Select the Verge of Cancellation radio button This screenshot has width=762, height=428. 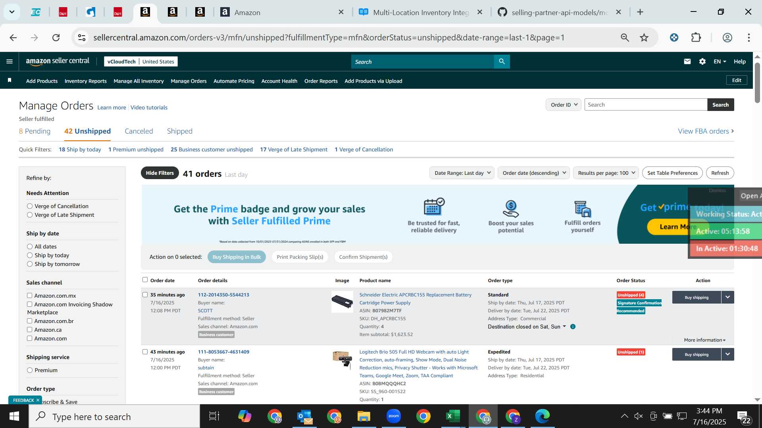pyautogui.click(x=30, y=206)
